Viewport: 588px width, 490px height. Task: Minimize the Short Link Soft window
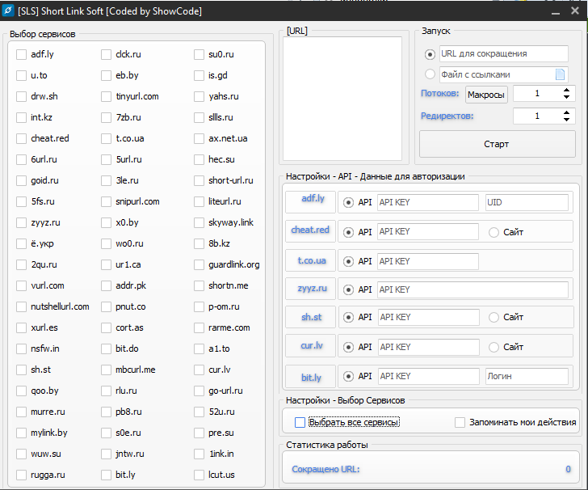pos(554,11)
